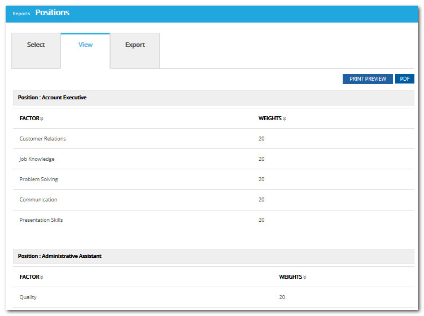This screenshot has width=424, height=316.
Task: Choose the Problem Solving factor row
Action: point(38,179)
